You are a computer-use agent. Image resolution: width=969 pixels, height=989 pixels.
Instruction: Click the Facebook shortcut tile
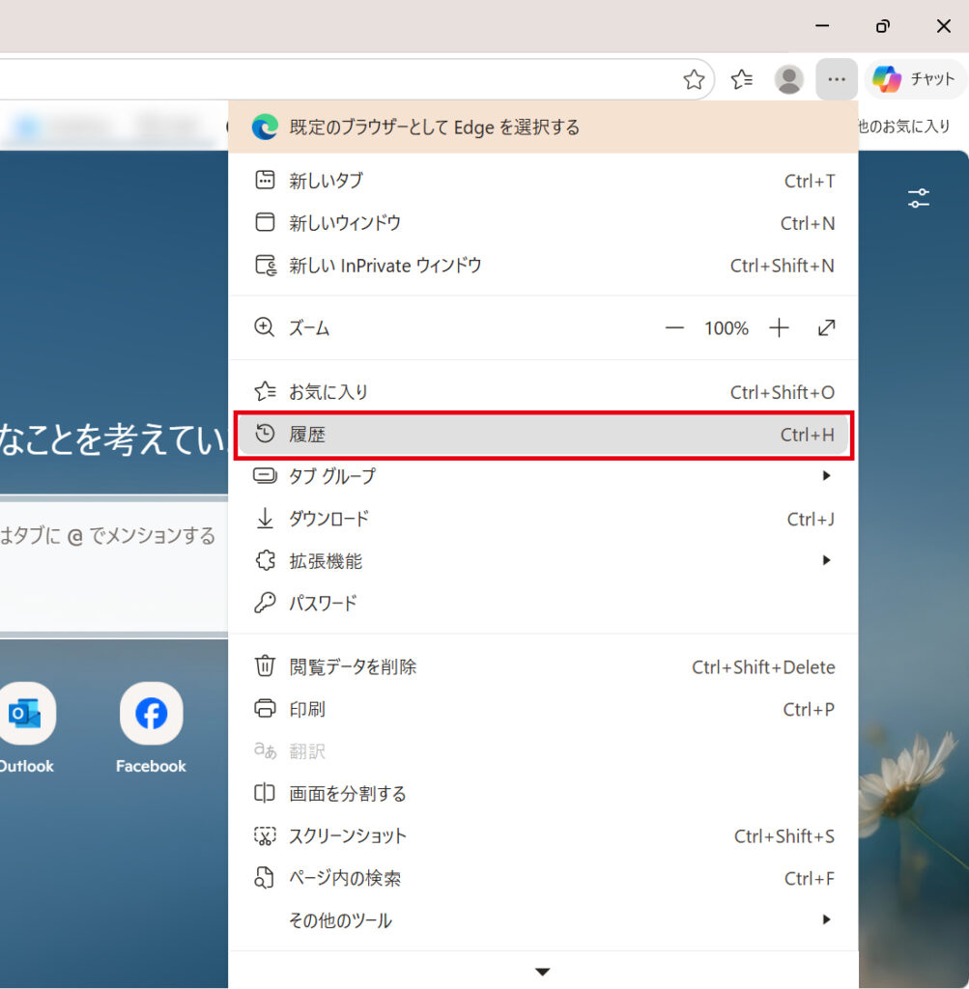[x=151, y=715]
